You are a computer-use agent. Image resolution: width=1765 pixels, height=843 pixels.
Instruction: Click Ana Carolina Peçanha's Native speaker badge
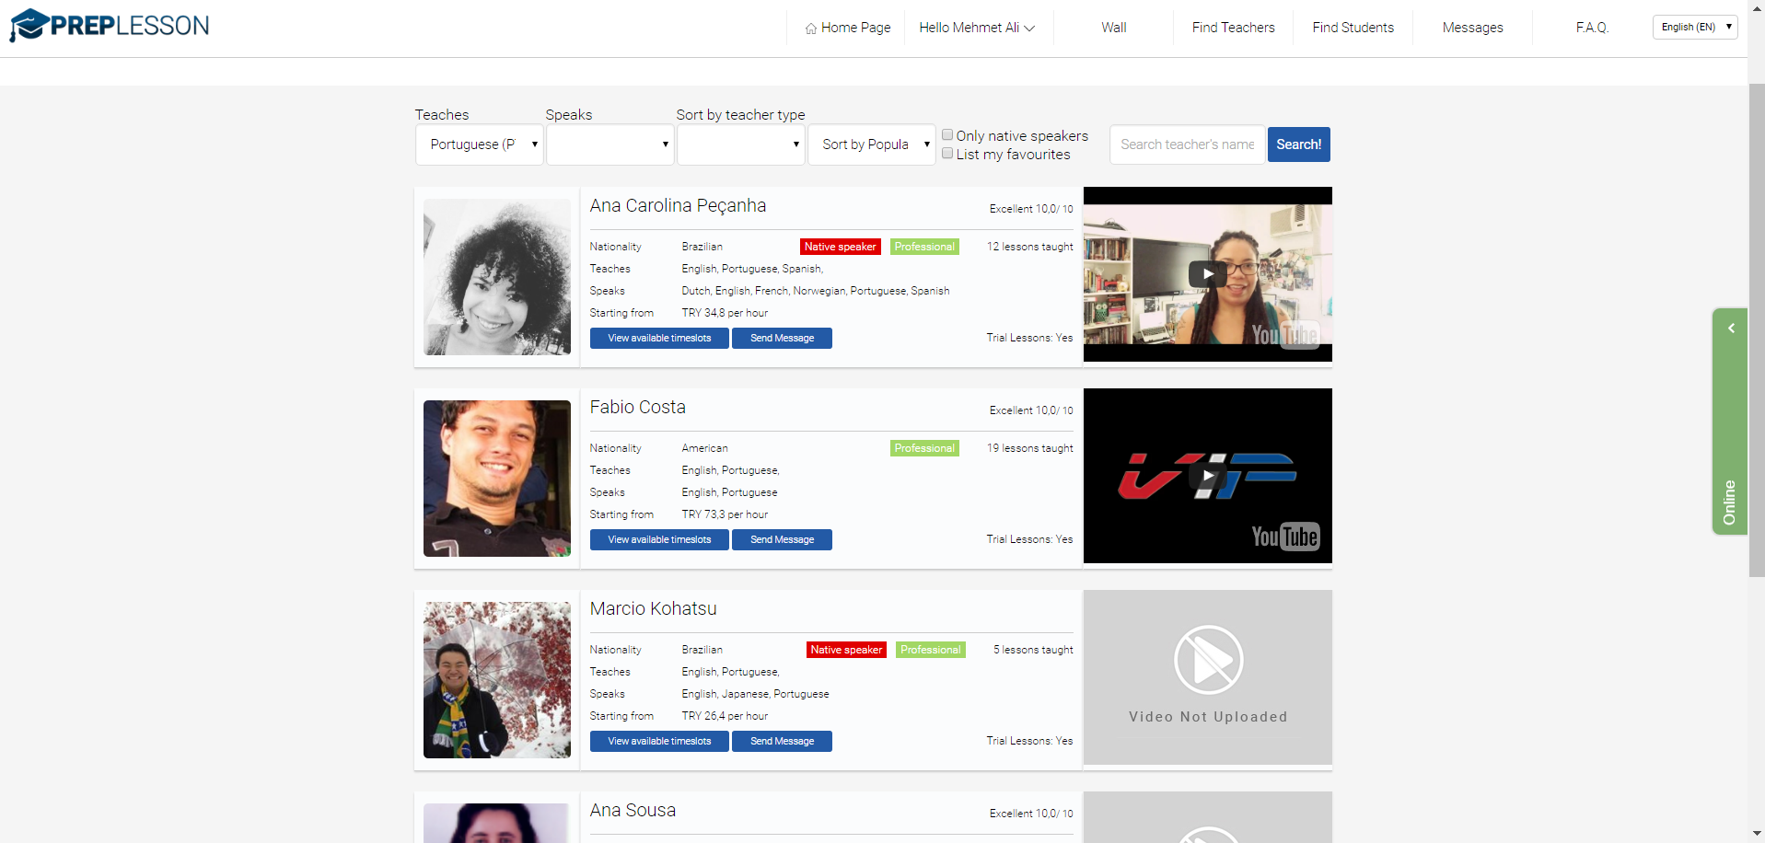click(841, 247)
